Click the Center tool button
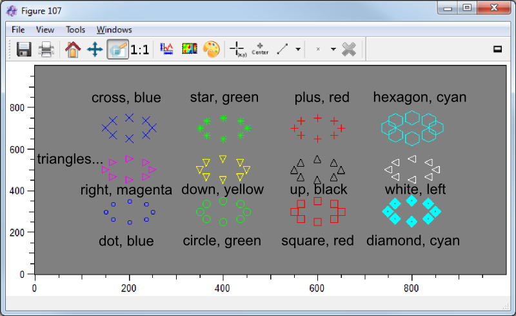516x316 pixels. (x=260, y=49)
